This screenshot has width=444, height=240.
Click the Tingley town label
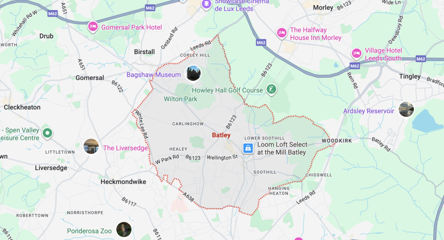pyautogui.click(x=410, y=76)
